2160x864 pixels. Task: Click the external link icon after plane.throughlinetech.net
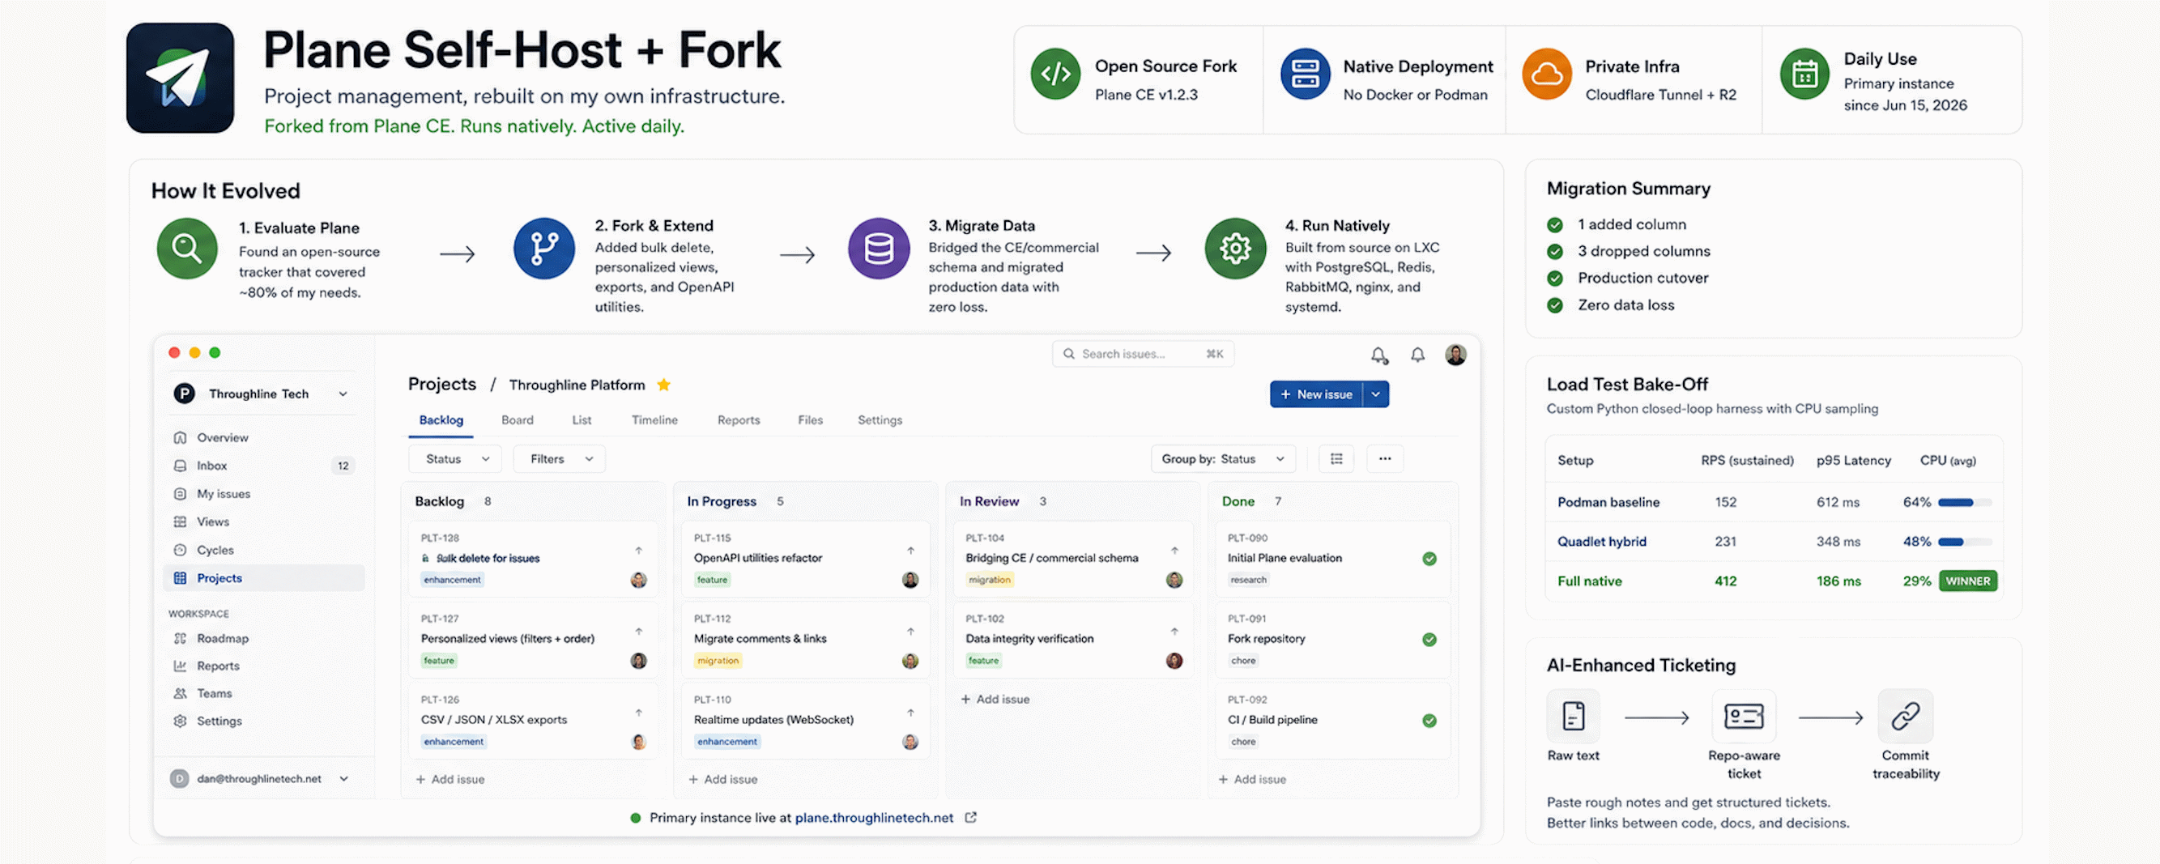(970, 818)
